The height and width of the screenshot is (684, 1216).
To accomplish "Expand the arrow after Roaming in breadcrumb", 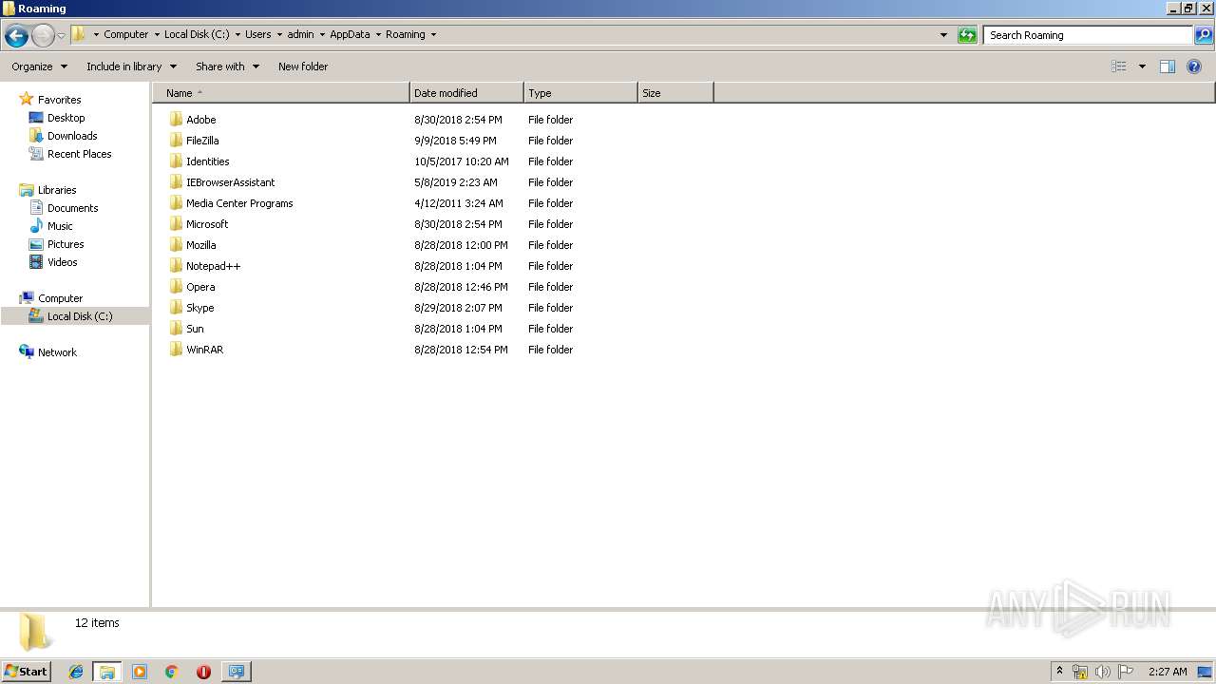I will click(434, 34).
